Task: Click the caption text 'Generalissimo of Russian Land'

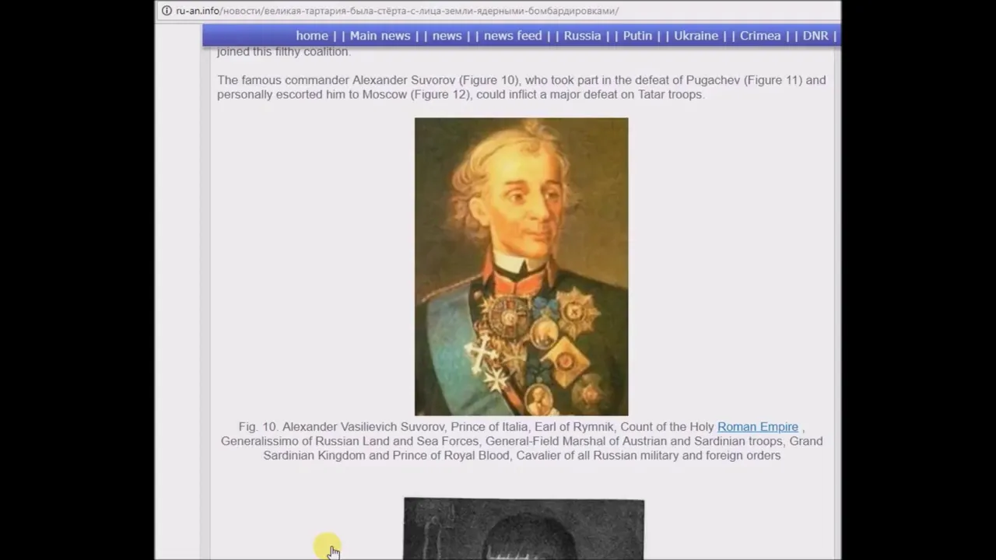Action: 305,441
